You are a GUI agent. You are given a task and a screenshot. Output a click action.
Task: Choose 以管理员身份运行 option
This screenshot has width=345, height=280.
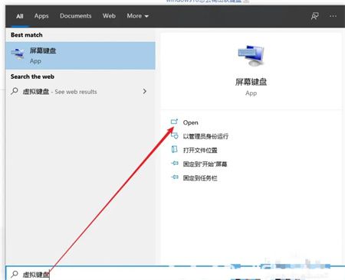pyautogui.click(x=205, y=136)
